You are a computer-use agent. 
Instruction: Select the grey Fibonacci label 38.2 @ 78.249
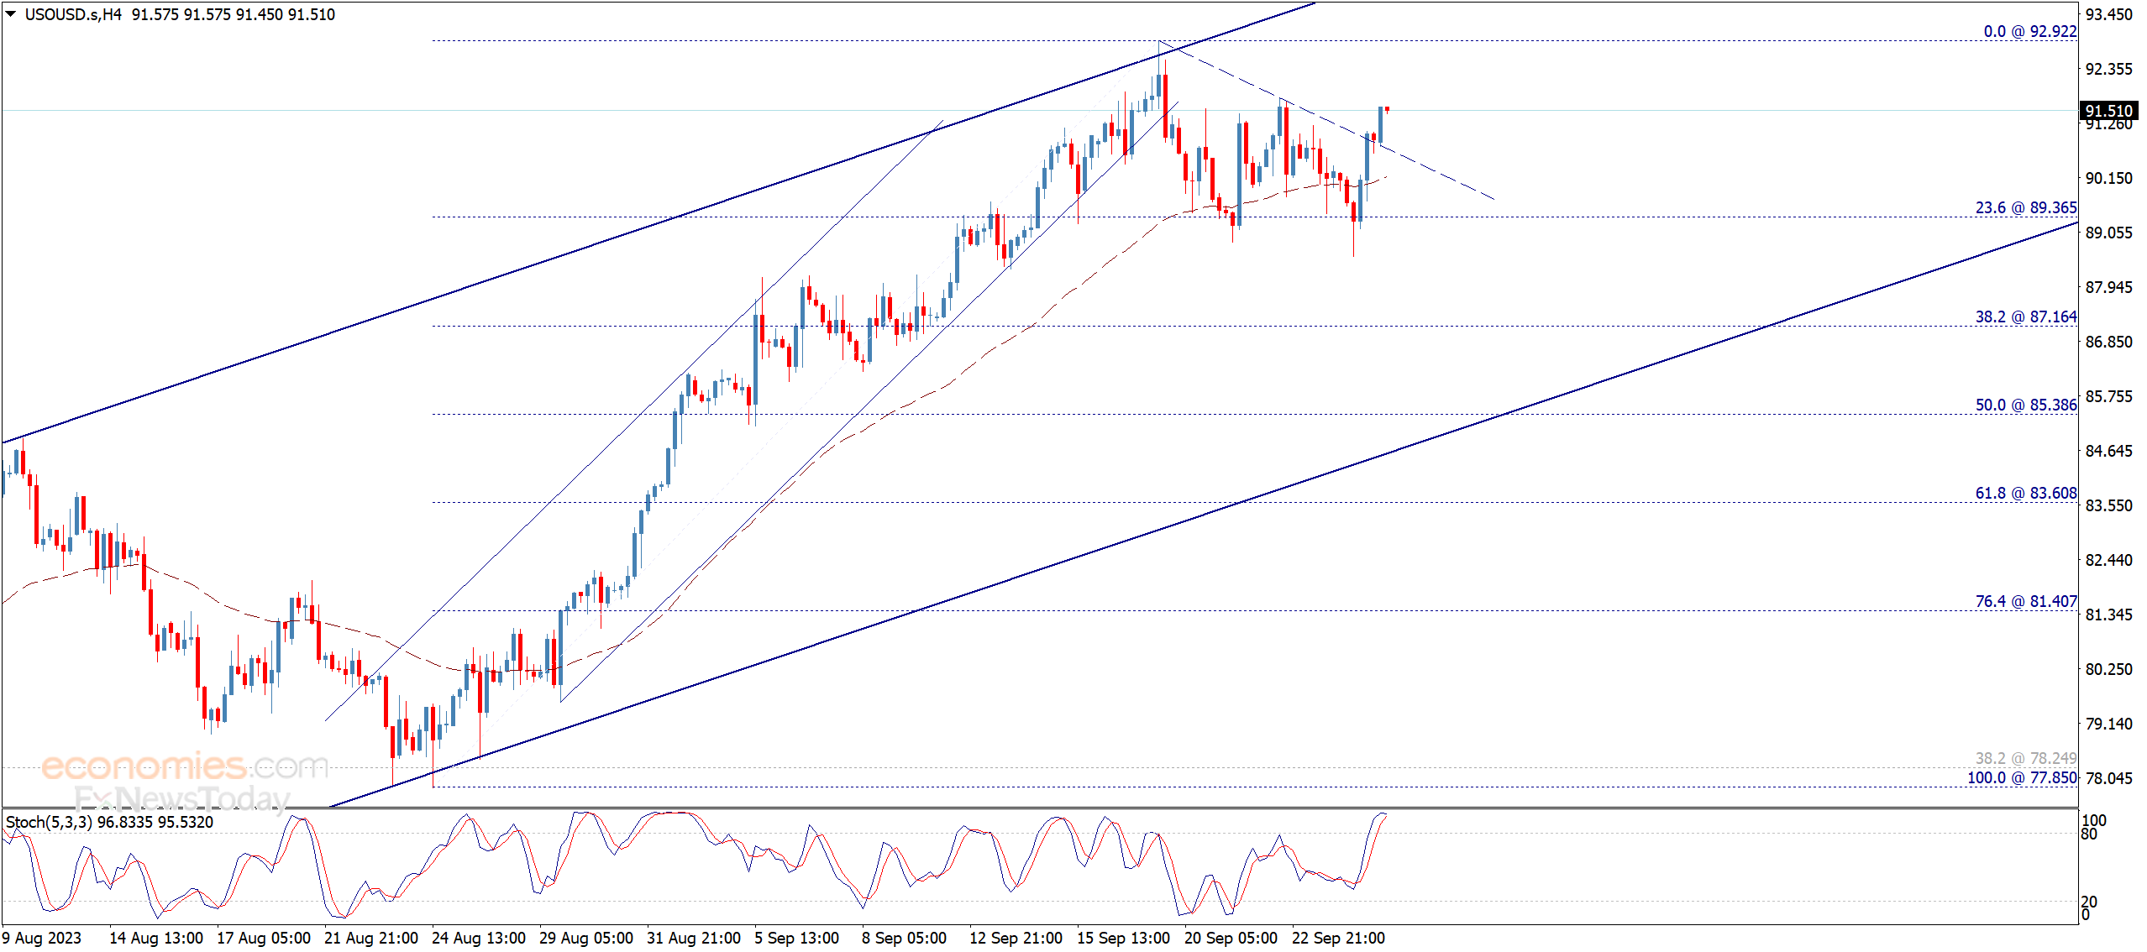[2025, 758]
